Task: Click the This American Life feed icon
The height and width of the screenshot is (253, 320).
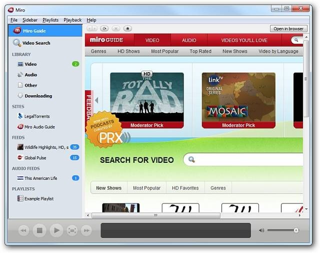Action: pos(20,178)
